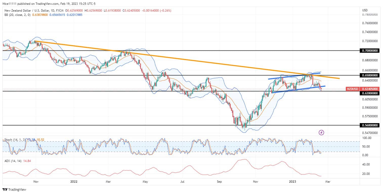Click the 0.68000000 price axis label
The image size is (383, 194).
pos(370,61)
